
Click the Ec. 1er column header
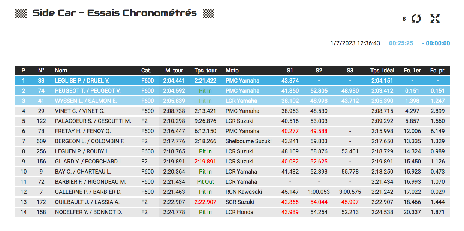click(412, 70)
